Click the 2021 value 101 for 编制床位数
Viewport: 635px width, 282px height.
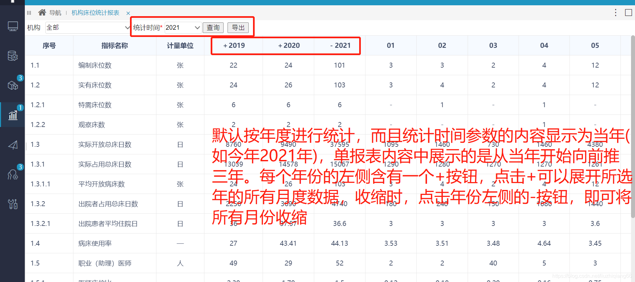(339, 65)
